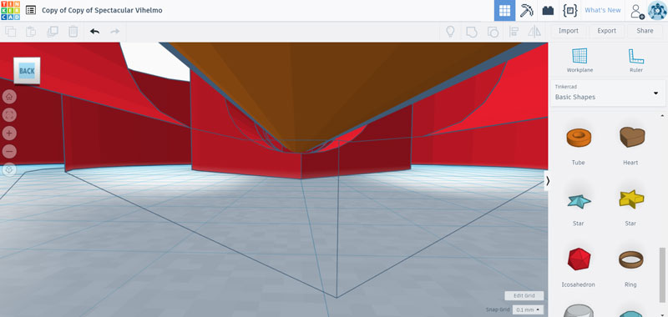Undo the last action

tap(94, 31)
